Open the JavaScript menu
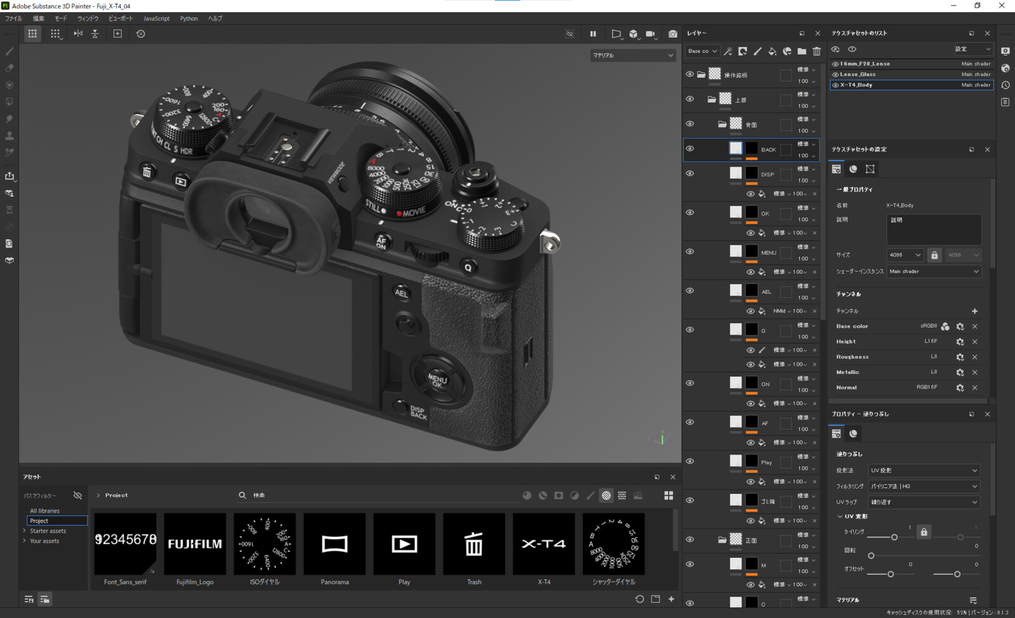 [157, 18]
